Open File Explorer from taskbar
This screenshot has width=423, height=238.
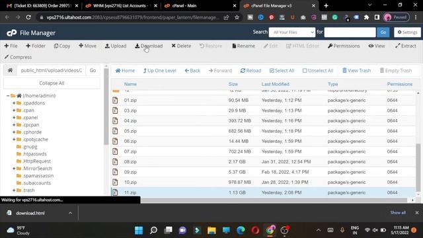211,230
